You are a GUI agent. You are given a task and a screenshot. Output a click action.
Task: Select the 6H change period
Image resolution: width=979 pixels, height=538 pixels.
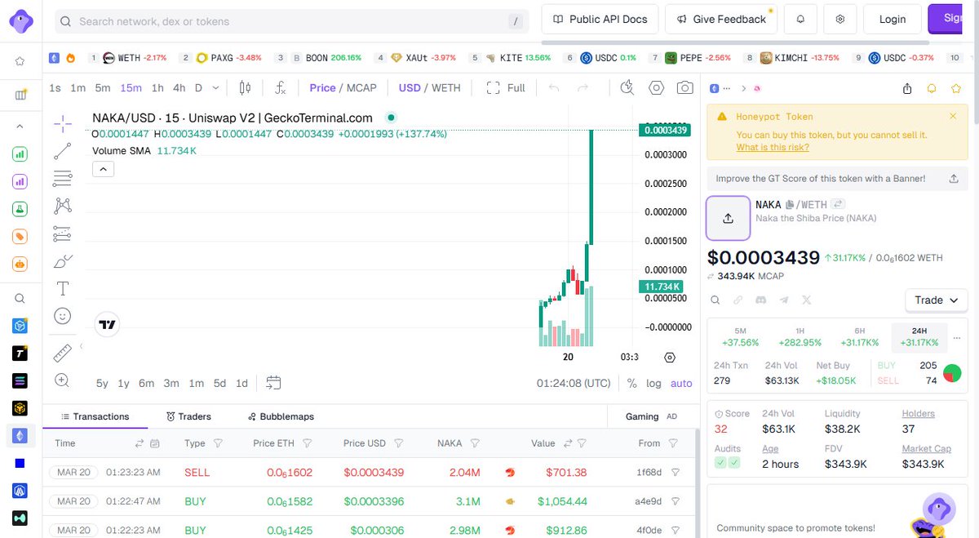click(860, 336)
